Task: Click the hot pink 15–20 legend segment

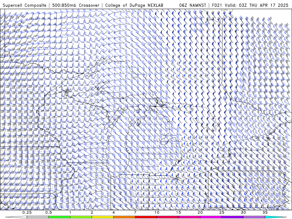Action: pos(189,217)
